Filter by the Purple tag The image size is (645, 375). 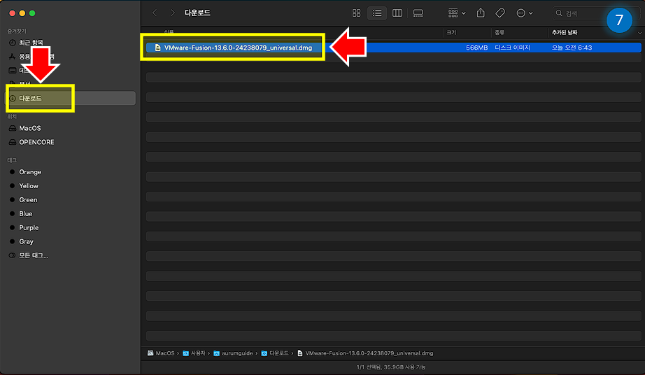(29, 228)
